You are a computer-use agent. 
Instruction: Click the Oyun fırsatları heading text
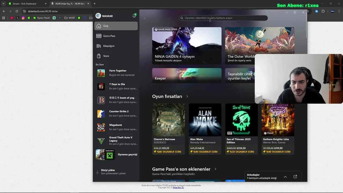coord(167,96)
